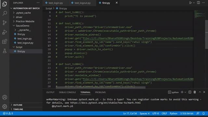This screenshot has width=208, height=117.
Task: Open first.py under SauceDemo folder
Action: point(26,34)
